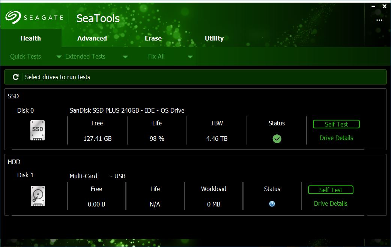The image size is (391, 247).
Task: Click the refresh drives icon
Action: [x=16, y=77]
